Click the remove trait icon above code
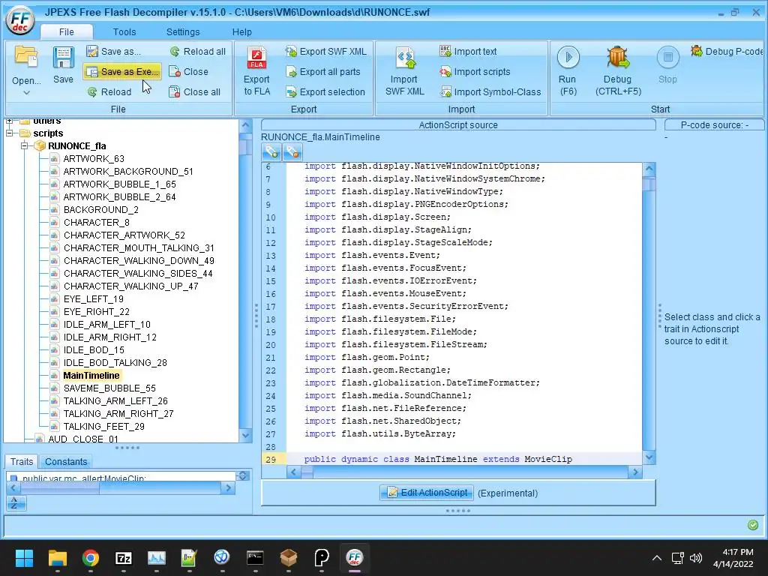 (x=292, y=151)
